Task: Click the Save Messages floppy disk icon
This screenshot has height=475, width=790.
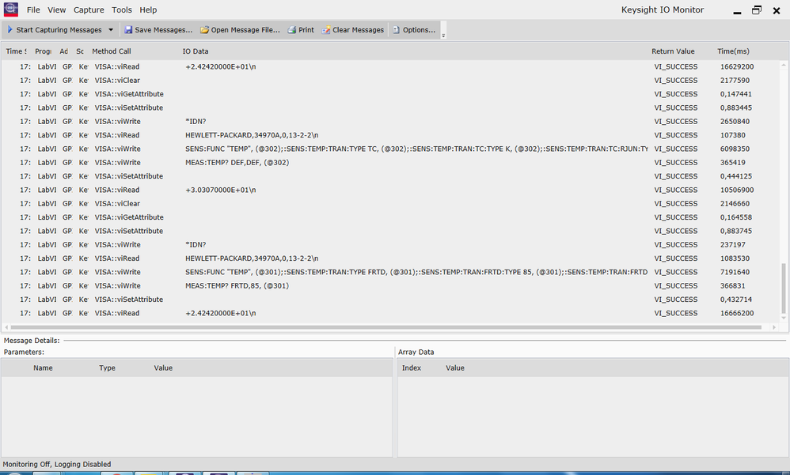Action: [x=128, y=30]
